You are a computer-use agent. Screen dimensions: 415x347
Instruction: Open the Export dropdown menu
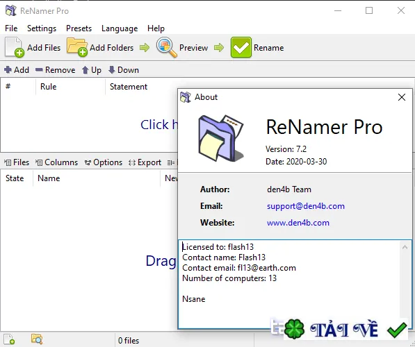coord(145,162)
